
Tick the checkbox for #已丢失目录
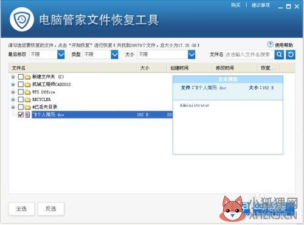(21, 107)
